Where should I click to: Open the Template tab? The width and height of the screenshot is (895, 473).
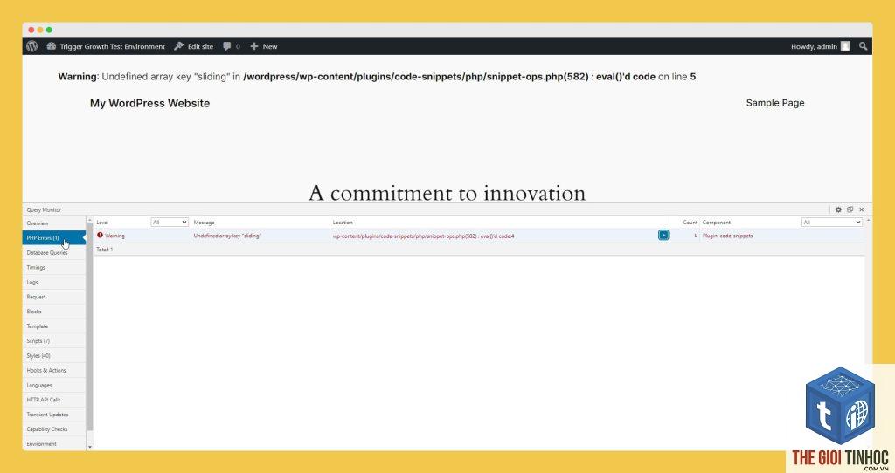(x=54, y=326)
